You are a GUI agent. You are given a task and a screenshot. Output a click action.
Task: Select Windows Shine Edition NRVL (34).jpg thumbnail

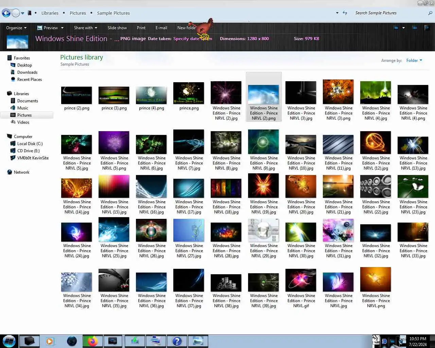point(76,282)
